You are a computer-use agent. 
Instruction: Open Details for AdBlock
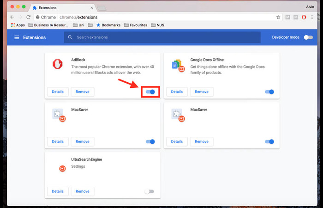[x=58, y=92]
